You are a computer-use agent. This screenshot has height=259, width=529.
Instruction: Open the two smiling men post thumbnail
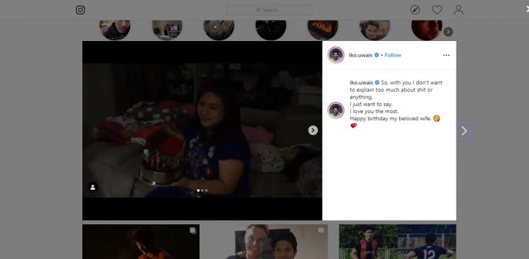269,241
